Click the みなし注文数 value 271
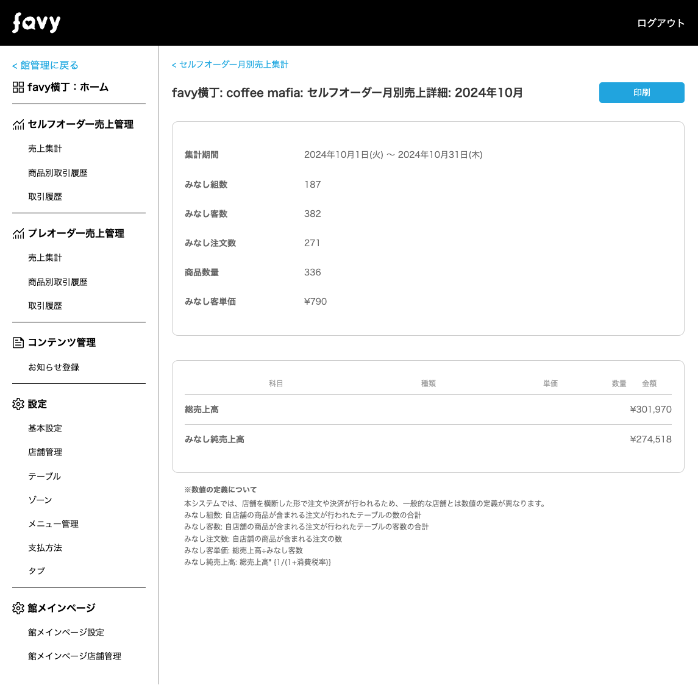Screen dimensions: 698x685 coord(312,243)
